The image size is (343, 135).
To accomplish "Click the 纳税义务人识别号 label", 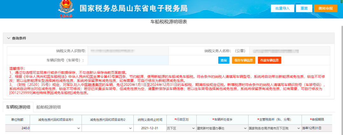I will [x=71, y=51].
